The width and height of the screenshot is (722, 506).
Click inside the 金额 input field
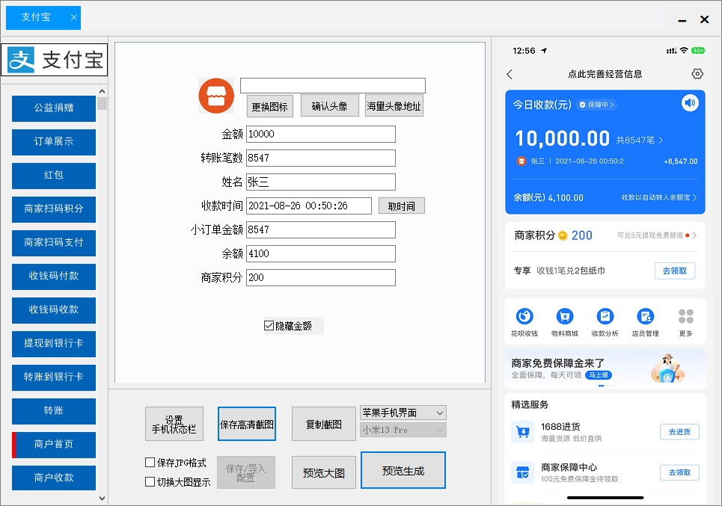tap(320, 134)
